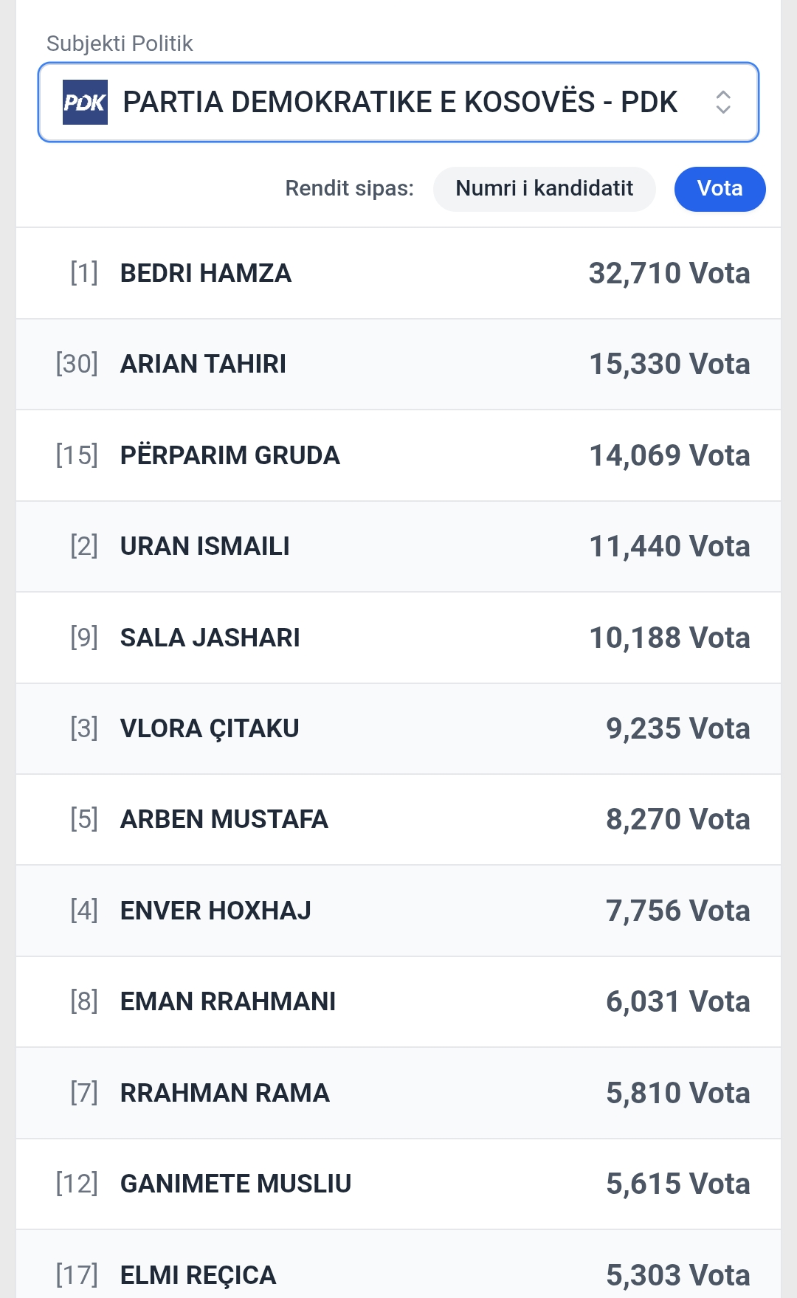Click ARIAN TAHIRI candidate entry
This screenshot has height=1298, width=797.
398,364
